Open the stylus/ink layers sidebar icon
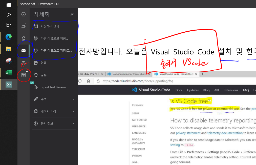Screen dimensions: 256x165 [x=24, y=26]
